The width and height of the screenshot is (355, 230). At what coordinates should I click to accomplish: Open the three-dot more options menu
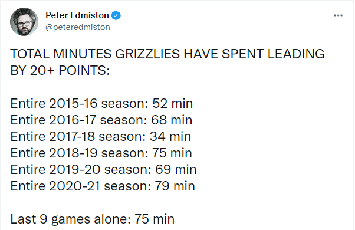click(x=338, y=15)
